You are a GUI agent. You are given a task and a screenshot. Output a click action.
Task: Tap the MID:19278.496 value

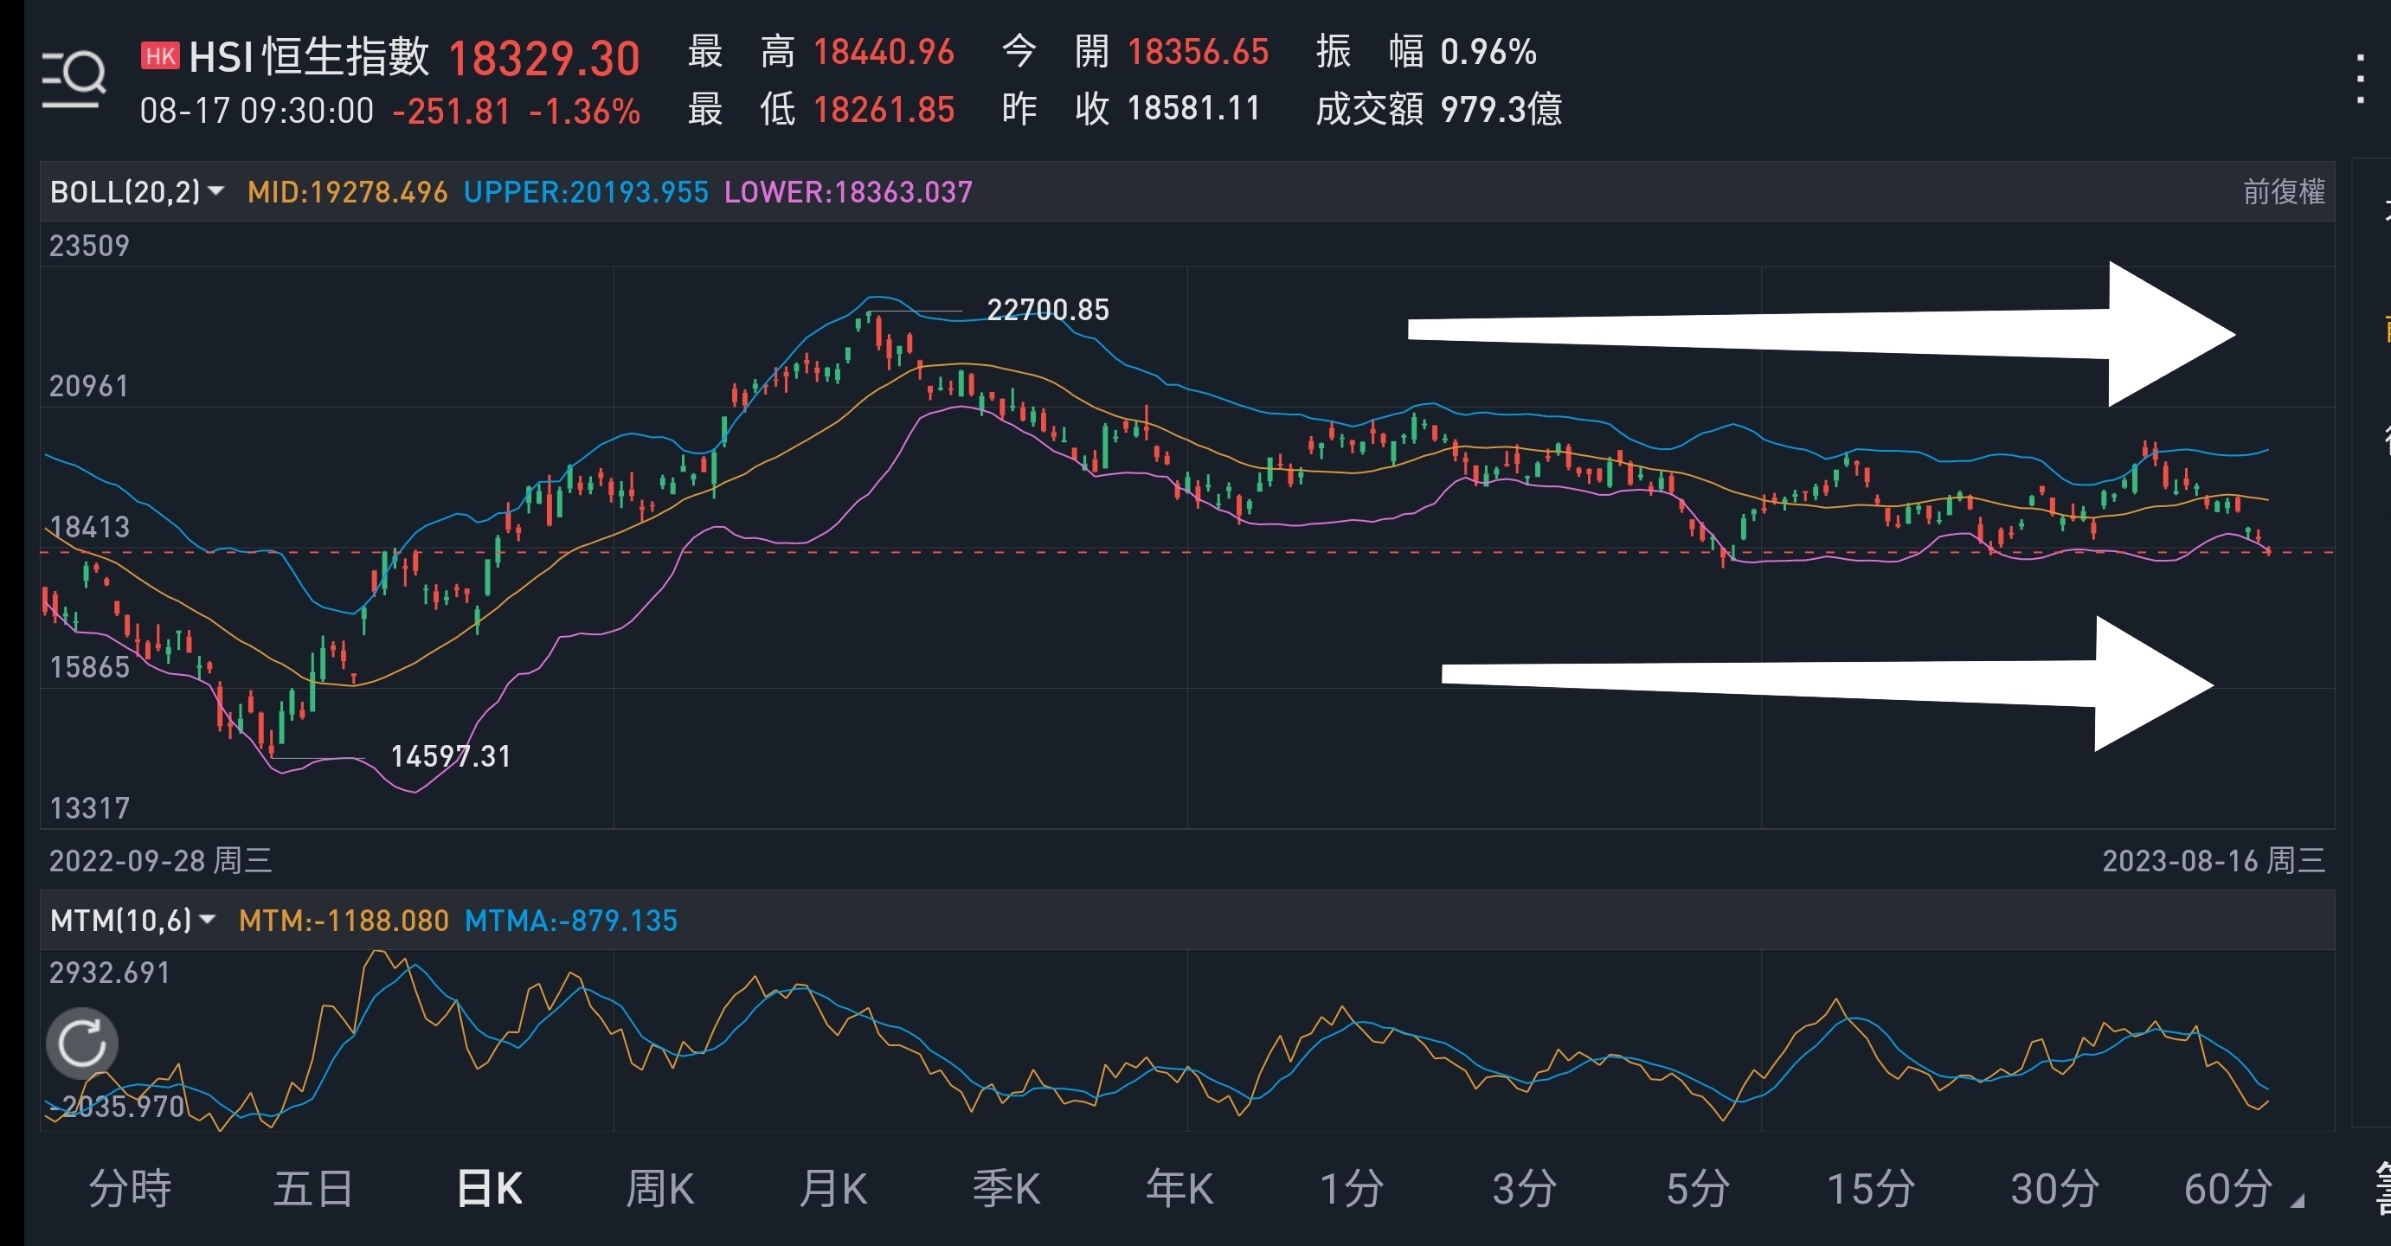(347, 192)
